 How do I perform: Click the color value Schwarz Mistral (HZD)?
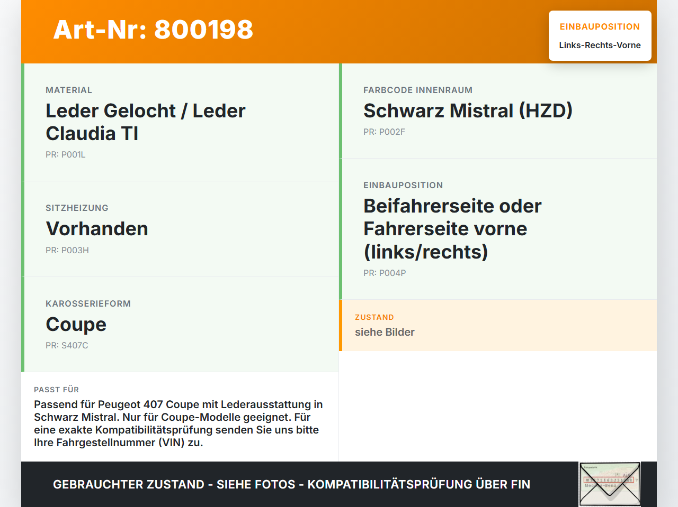coord(468,111)
